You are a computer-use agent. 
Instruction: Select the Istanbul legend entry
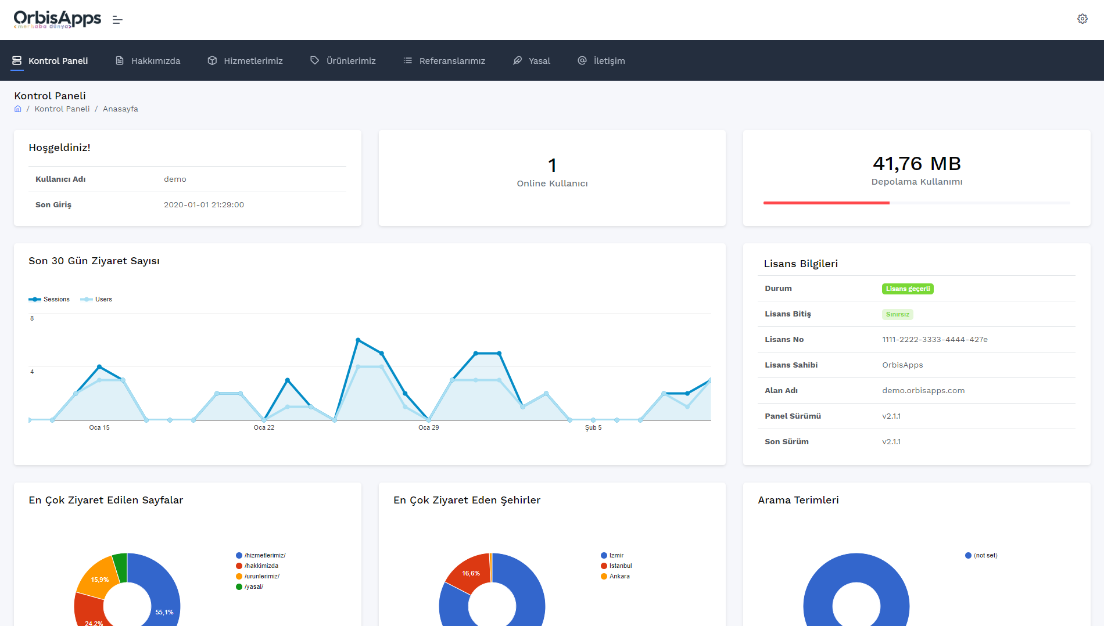tap(616, 566)
